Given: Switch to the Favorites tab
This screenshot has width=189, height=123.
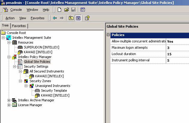Looking at the screenshot, I should (x=19, y=26).
